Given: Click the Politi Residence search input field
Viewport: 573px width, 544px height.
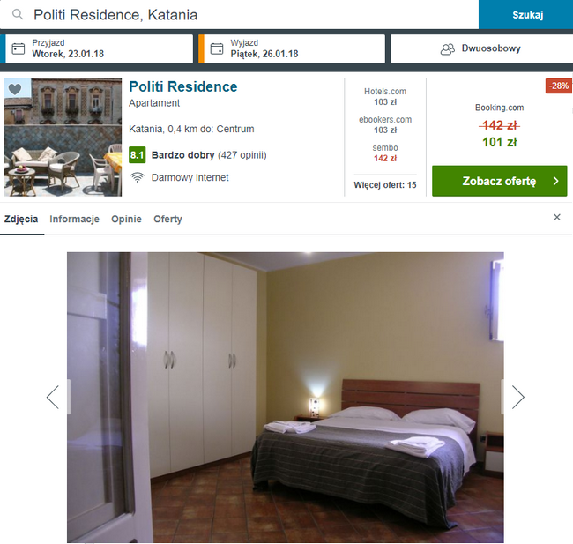Looking at the screenshot, I should (240, 15).
